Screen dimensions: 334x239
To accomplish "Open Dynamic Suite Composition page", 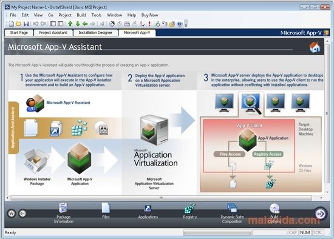I will coord(232,214).
